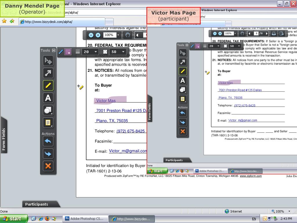297x223 pixels.
Task: Open the purple color swatch in participant options bar
Action: pyautogui.click(x=198, y=46)
